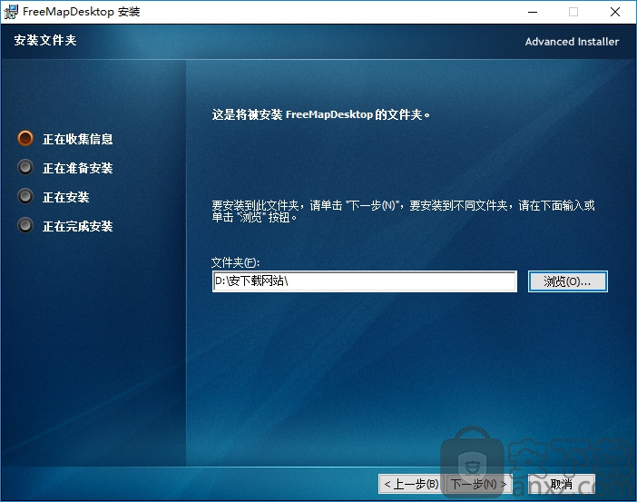Cancel installation with 取消 button
The height and width of the screenshot is (502, 637).
pos(562,484)
